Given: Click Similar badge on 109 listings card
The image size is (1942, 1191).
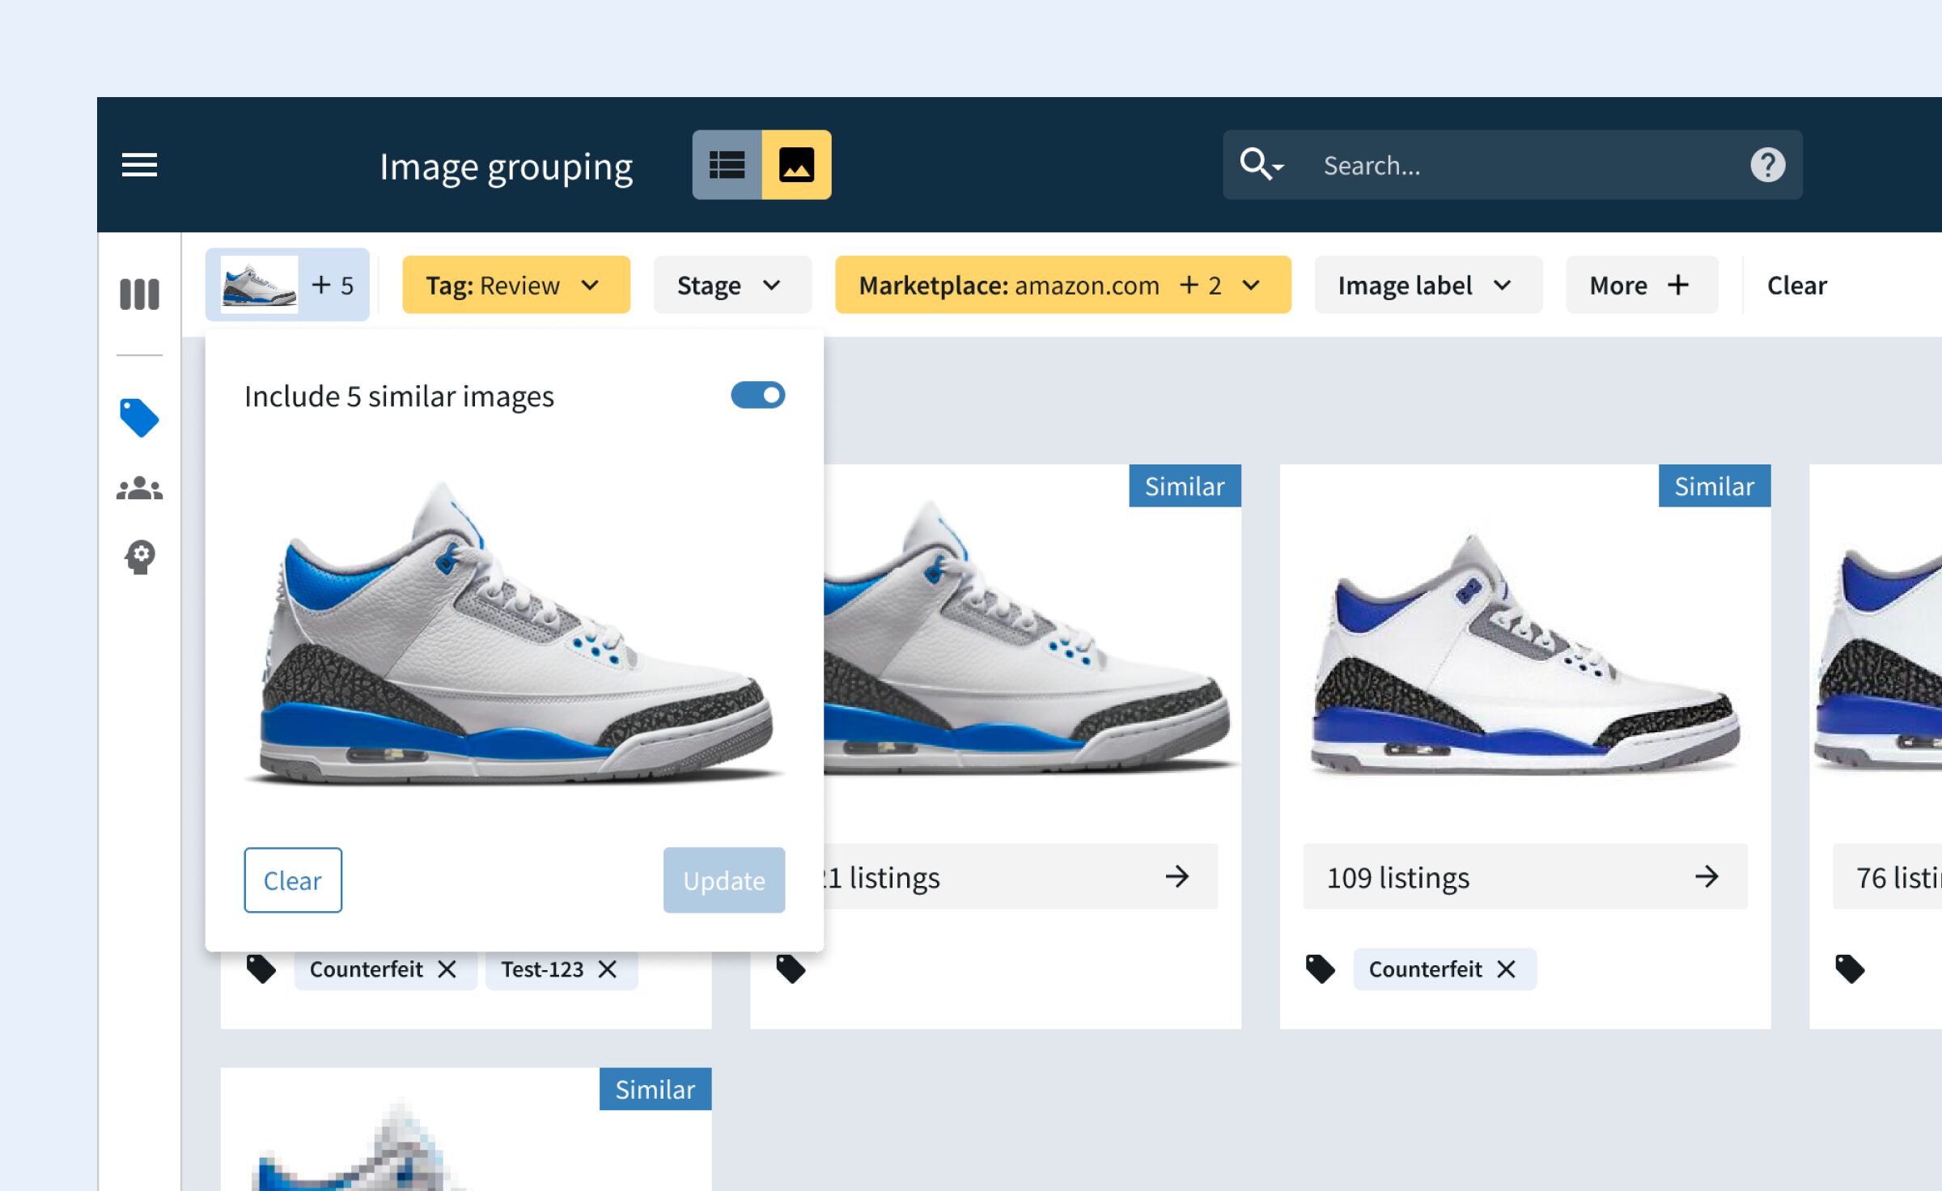Looking at the screenshot, I should [1714, 485].
